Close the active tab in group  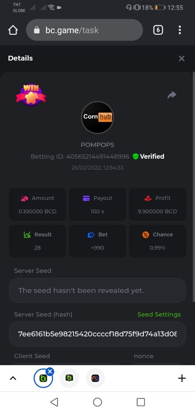point(50,371)
